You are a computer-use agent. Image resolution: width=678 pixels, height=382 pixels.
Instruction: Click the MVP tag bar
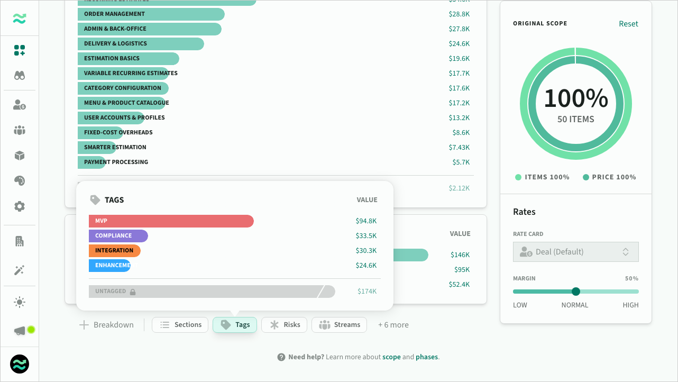tap(171, 221)
